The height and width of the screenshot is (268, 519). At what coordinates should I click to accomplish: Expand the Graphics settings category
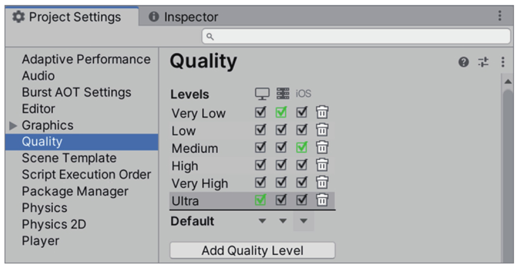click(13, 126)
